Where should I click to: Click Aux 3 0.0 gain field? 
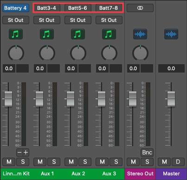coord(102,68)
